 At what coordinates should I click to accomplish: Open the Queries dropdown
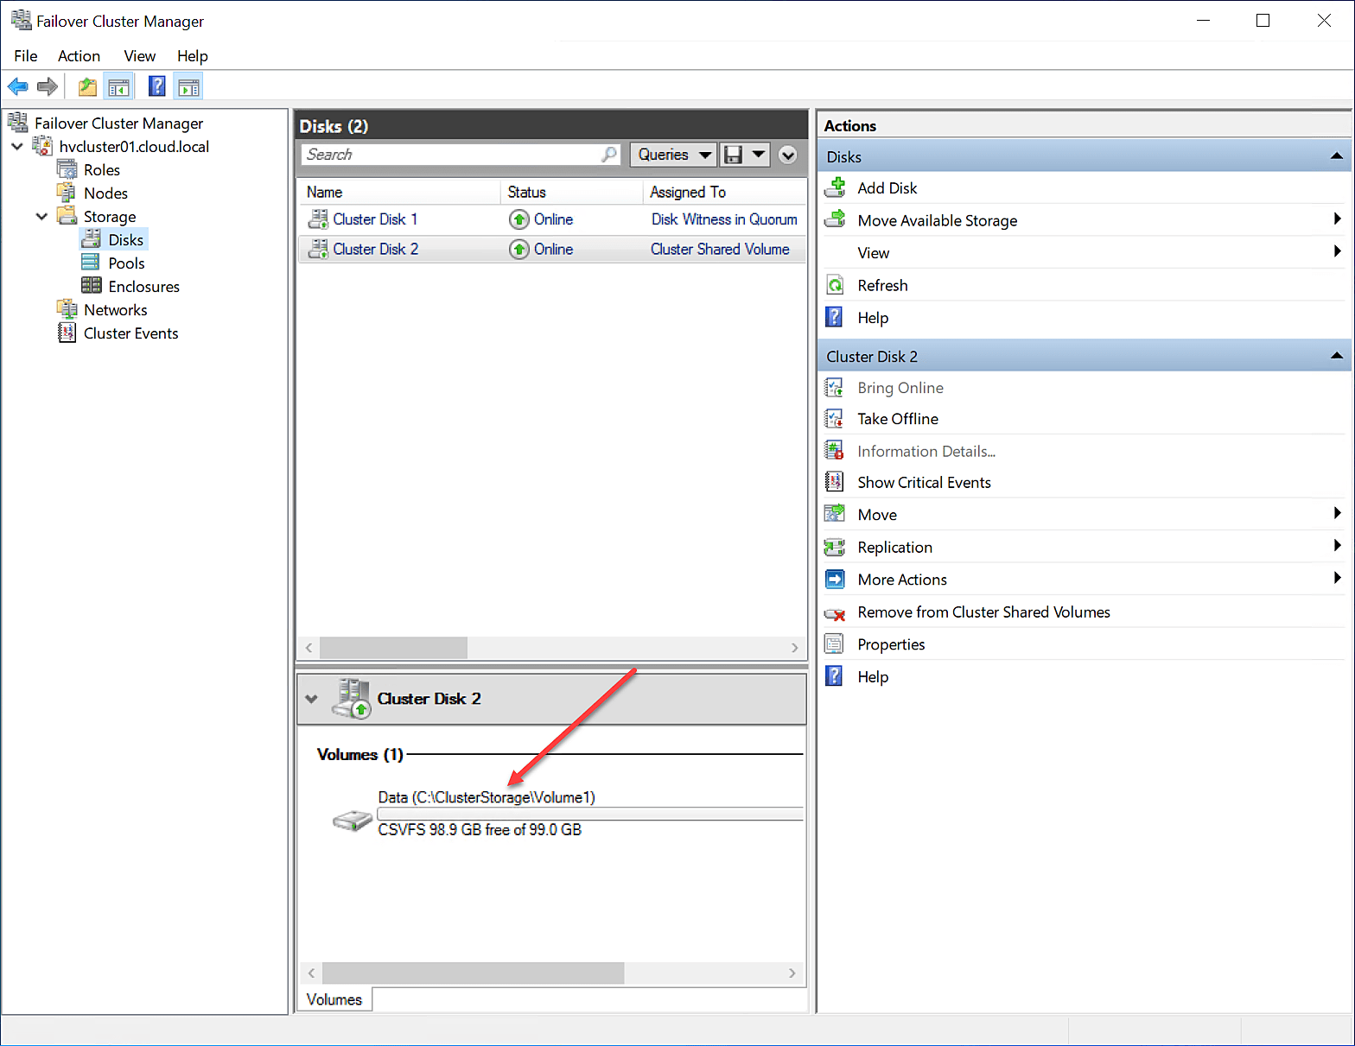click(673, 155)
